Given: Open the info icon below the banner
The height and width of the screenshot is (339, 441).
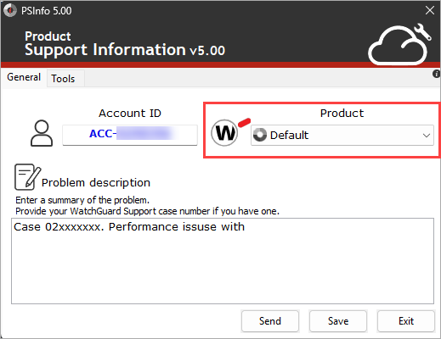Looking at the screenshot, I should click(436, 74).
